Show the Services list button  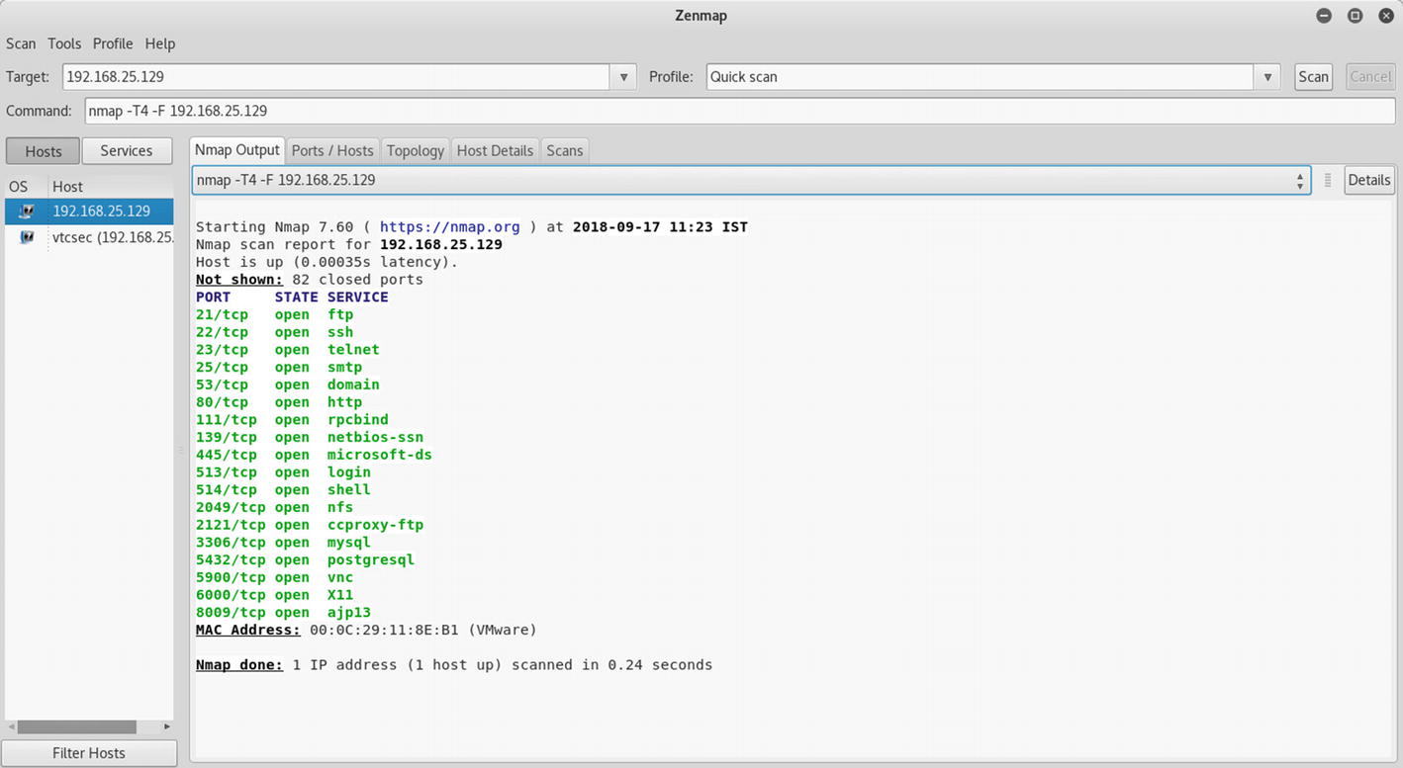coord(127,151)
